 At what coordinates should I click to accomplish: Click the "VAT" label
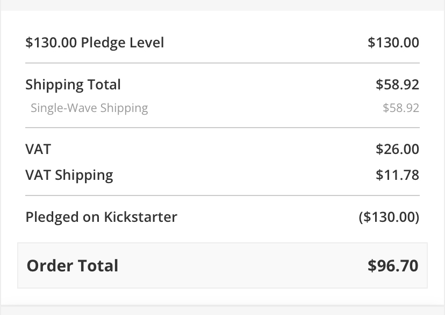38,149
